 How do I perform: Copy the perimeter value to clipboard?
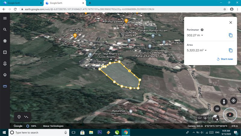(x=231, y=35)
